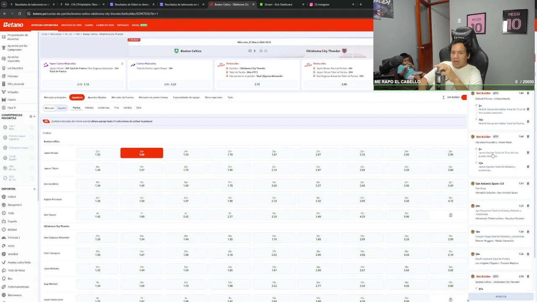Switch view to Jugador mode
This screenshot has width=537, height=302.
click(x=62, y=108)
